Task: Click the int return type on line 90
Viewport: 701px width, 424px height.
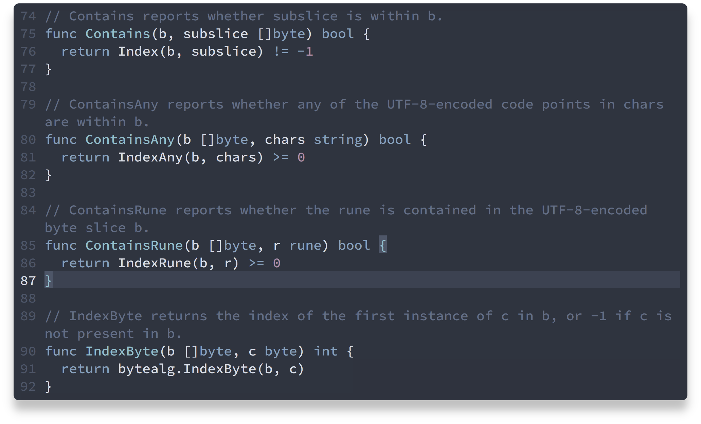Action: (x=325, y=351)
